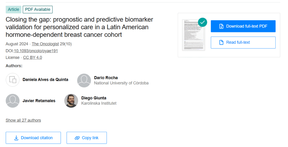Click the download icon in the PDF button
The image size is (288, 147).
coord(221,26)
